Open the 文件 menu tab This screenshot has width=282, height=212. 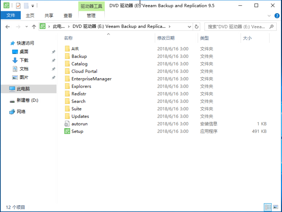[x=11, y=15]
